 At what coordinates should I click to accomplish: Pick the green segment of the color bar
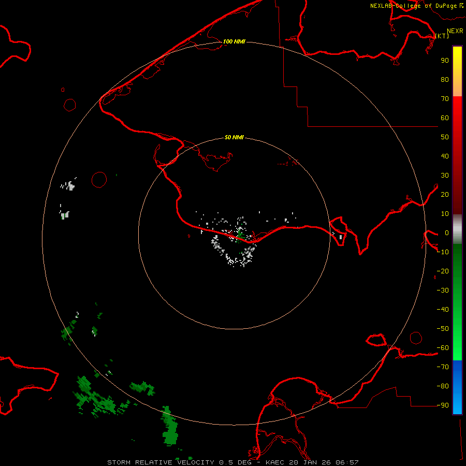[x=457, y=302]
